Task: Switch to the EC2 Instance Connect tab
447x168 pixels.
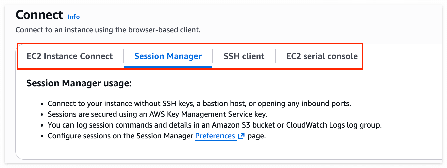Action: (70, 56)
